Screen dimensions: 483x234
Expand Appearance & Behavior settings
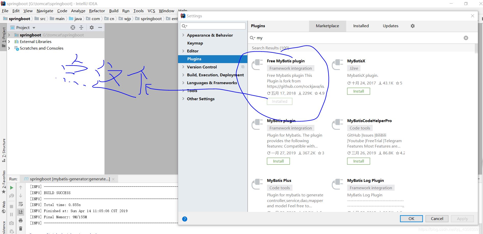[183, 35]
